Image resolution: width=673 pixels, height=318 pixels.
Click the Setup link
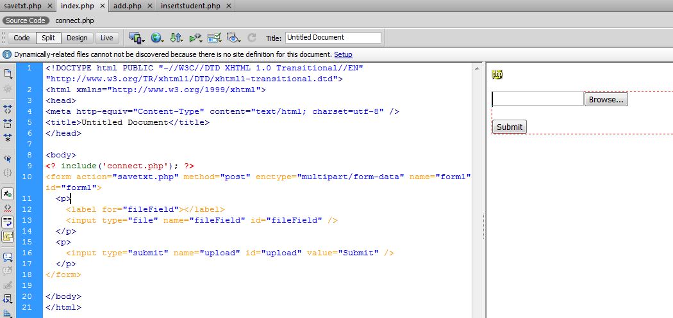point(343,54)
